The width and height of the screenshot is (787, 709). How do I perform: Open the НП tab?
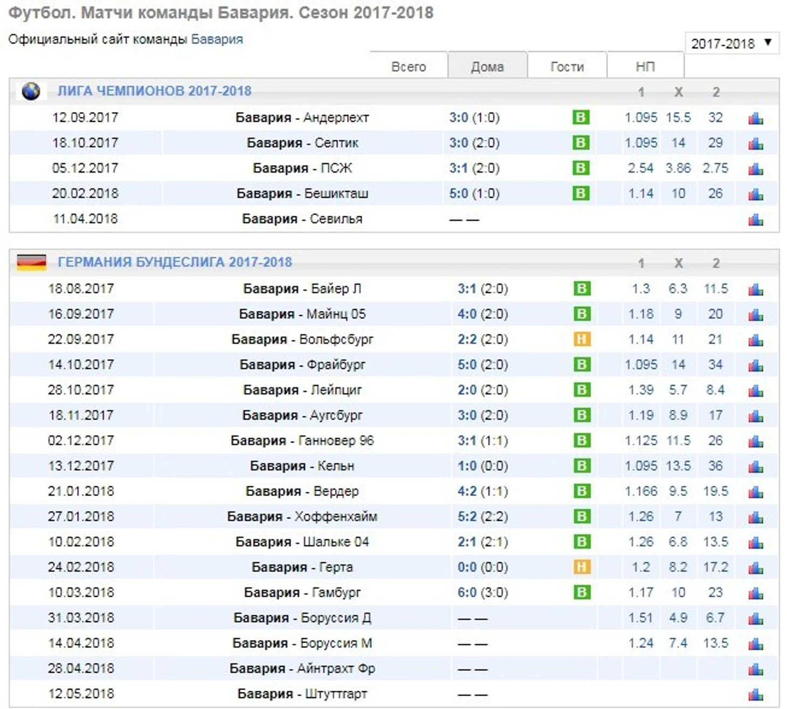pos(645,66)
